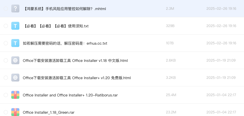244x116 pixels.
Task: Click the date in the erhua.cc.txt row
Action: (x=221, y=43)
